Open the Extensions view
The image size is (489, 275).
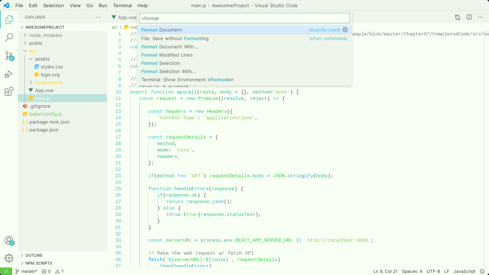click(x=9, y=92)
